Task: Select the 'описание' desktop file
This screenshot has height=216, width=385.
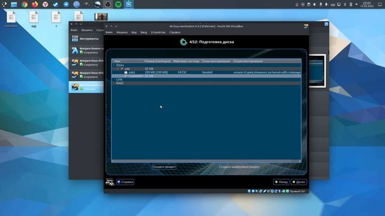Action: [x=11, y=19]
